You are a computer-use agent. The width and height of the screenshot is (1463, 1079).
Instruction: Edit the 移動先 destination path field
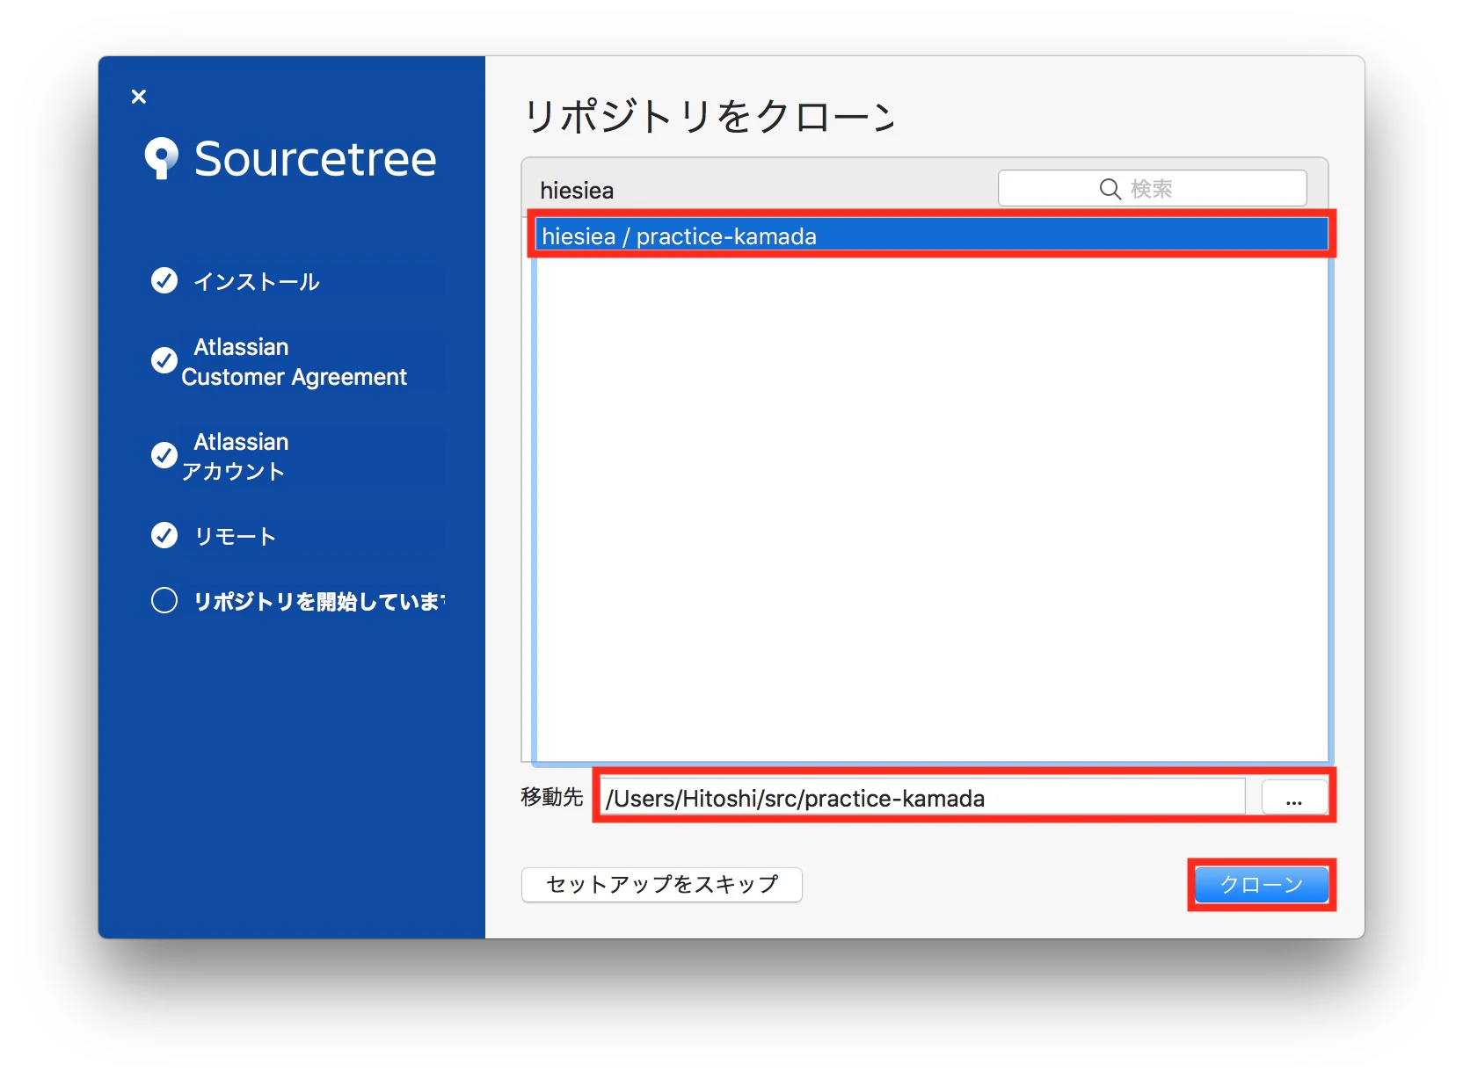click(923, 798)
